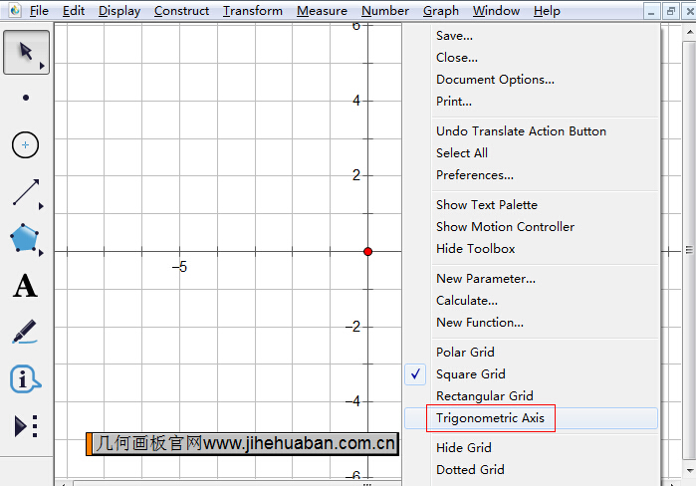Click the 2 label on y-axis

click(x=356, y=175)
